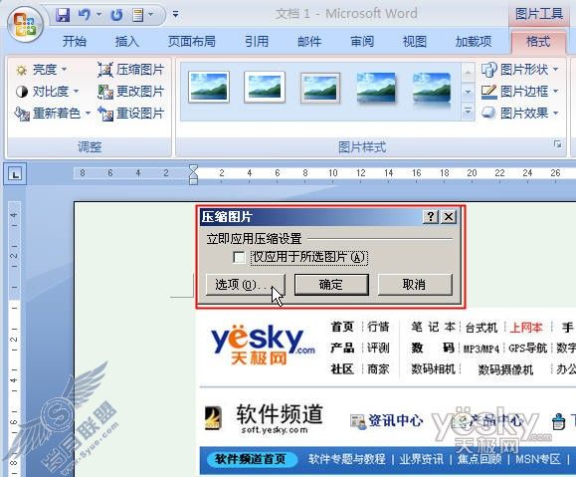Click the 选项(O)... button
The width and height of the screenshot is (576, 477).
[246, 284]
